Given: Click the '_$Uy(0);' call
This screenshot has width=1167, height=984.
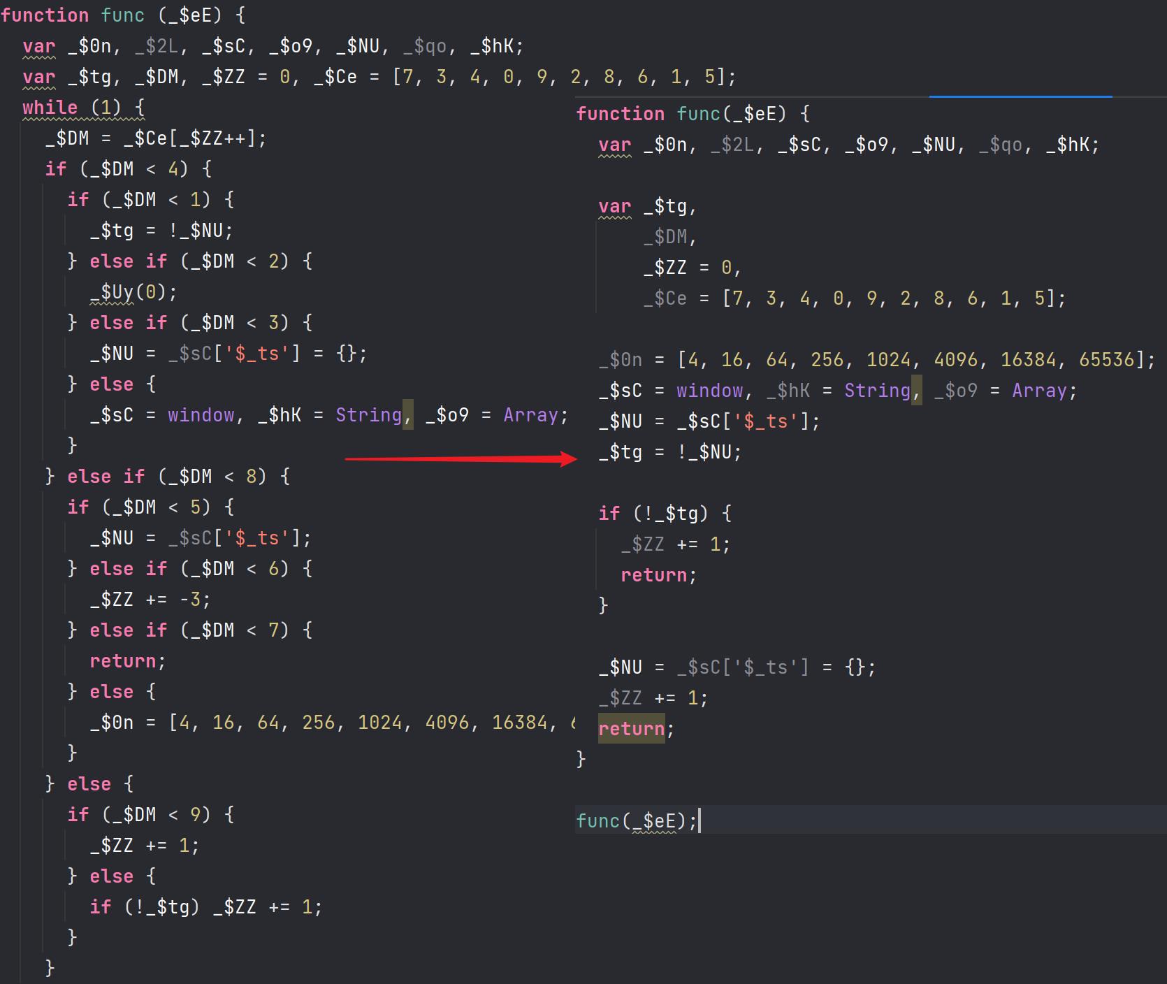Looking at the screenshot, I should [x=133, y=292].
